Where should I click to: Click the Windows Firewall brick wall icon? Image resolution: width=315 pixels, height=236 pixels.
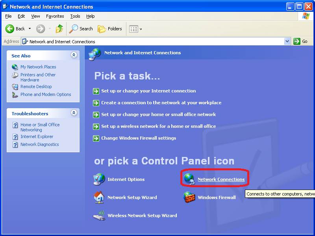pyautogui.click(x=189, y=197)
